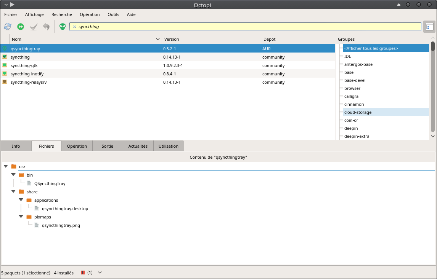Click the share folder icon

pyautogui.click(x=21, y=191)
